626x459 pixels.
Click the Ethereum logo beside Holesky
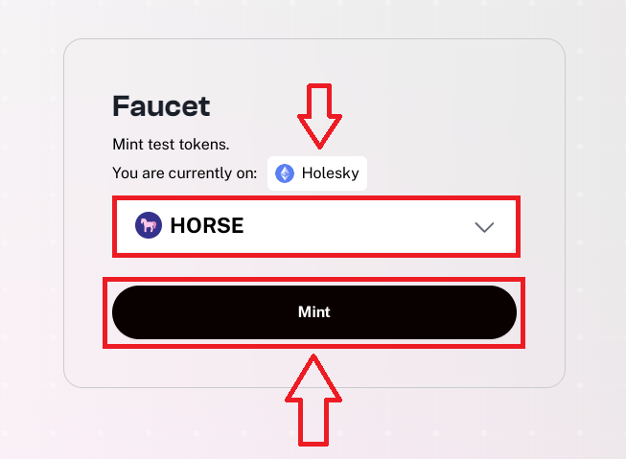tap(285, 173)
